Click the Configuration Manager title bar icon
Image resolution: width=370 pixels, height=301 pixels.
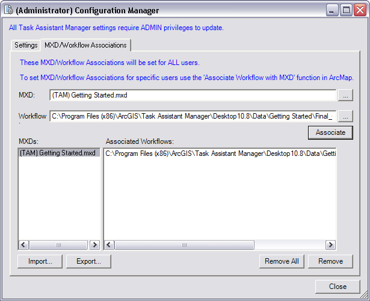point(9,10)
